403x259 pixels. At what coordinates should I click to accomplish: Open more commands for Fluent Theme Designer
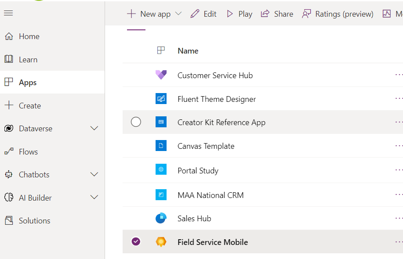pos(399,98)
